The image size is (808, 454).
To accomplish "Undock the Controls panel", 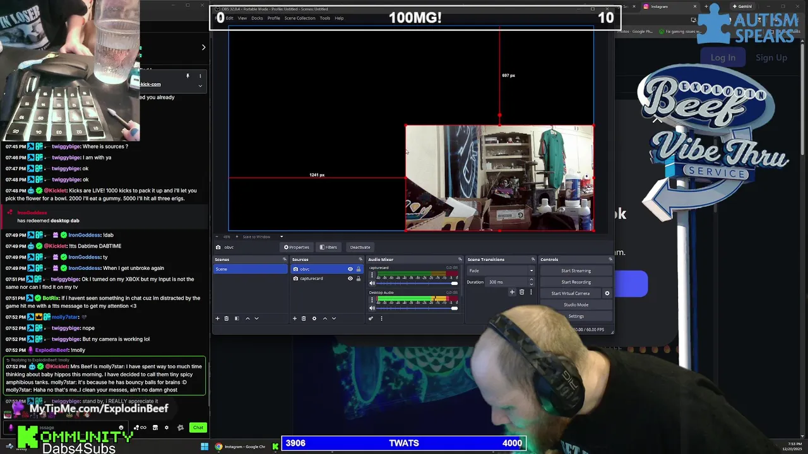I will (x=610, y=259).
